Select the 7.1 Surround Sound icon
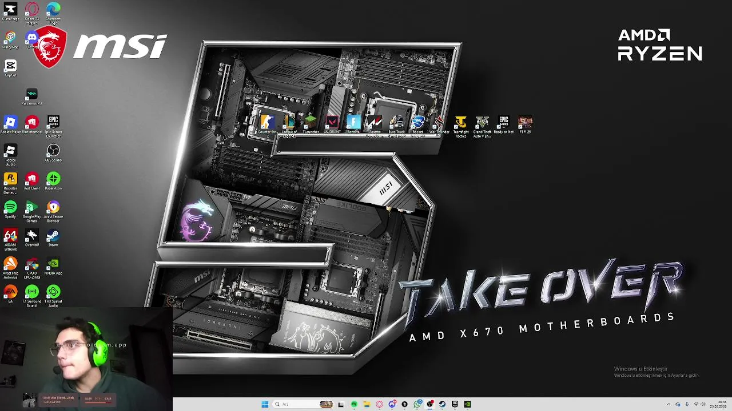 click(32, 296)
